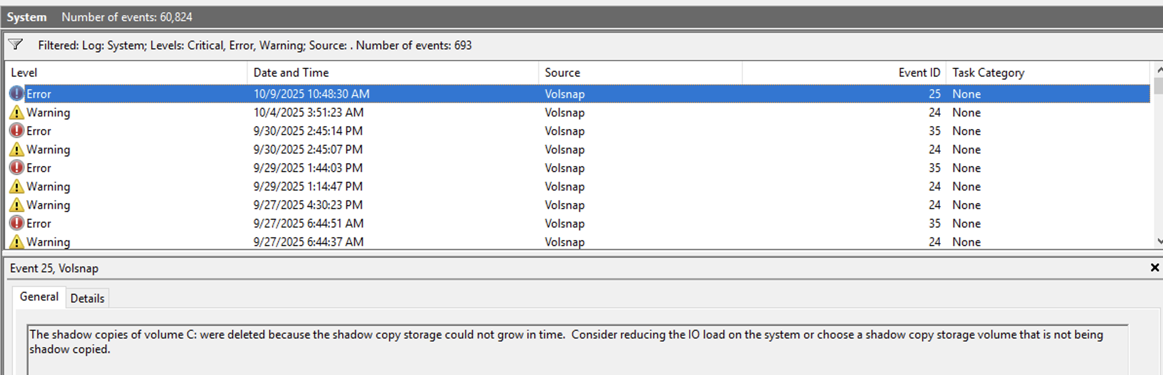
Task: Click error icon for 9/27/2025 6:44:51 AM event
Action: click(x=17, y=223)
